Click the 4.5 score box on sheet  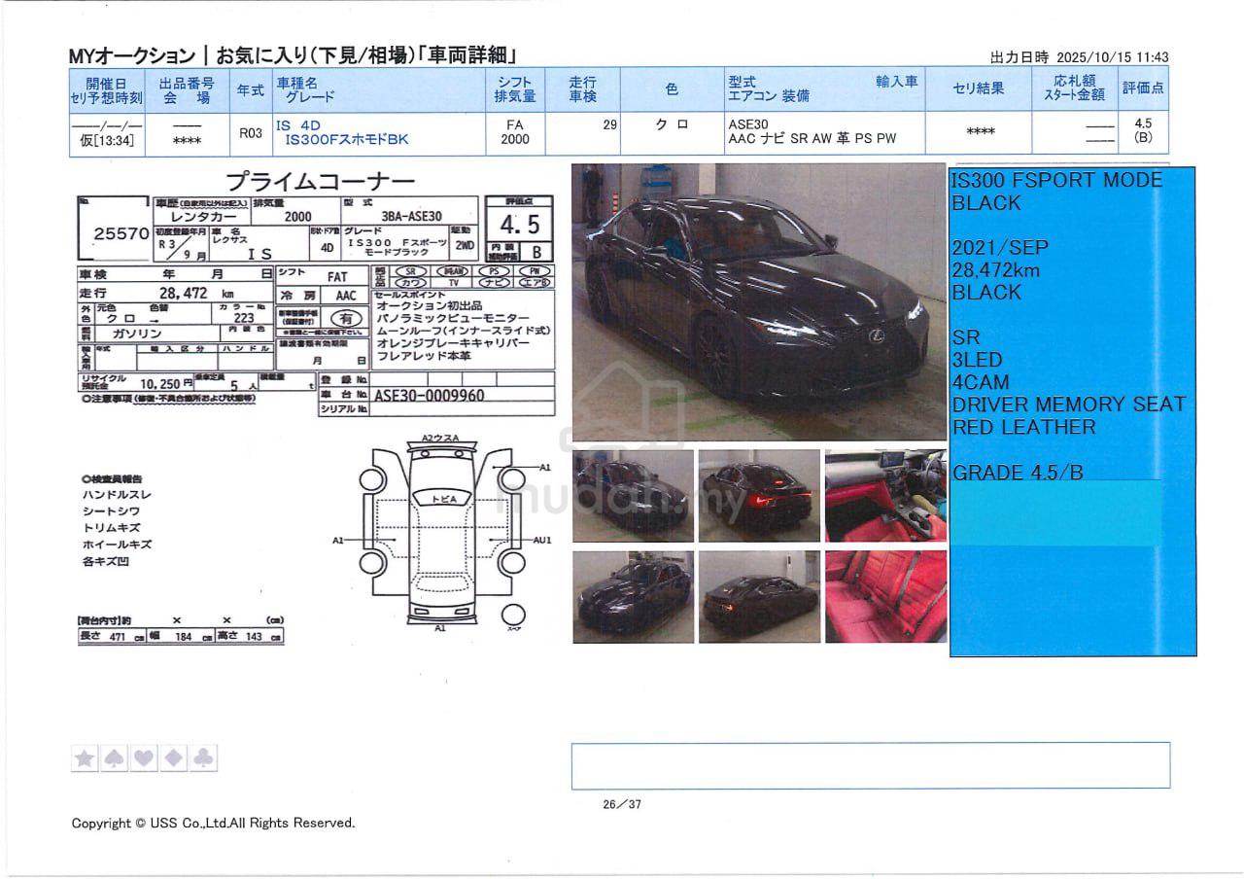519,225
